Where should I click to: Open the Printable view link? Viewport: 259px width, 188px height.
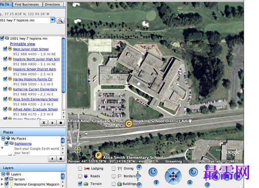click(x=22, y=44)
